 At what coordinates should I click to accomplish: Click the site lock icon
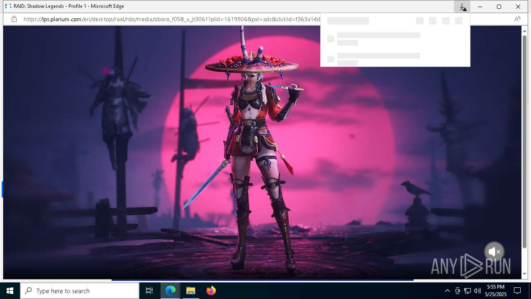tap(14, 19)
